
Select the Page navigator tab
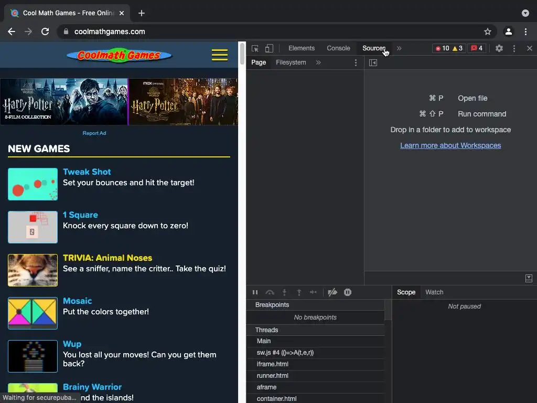(x=259, y=62)
